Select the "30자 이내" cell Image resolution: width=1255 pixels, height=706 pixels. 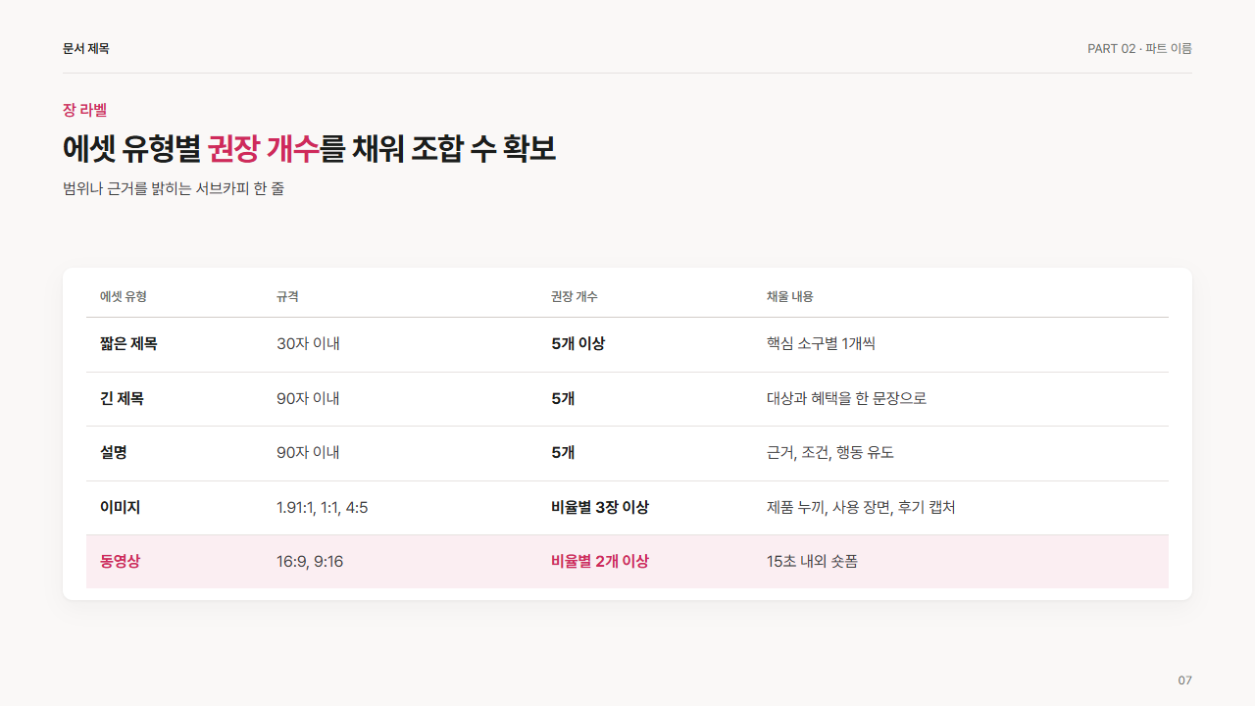(x=308, y=344)
